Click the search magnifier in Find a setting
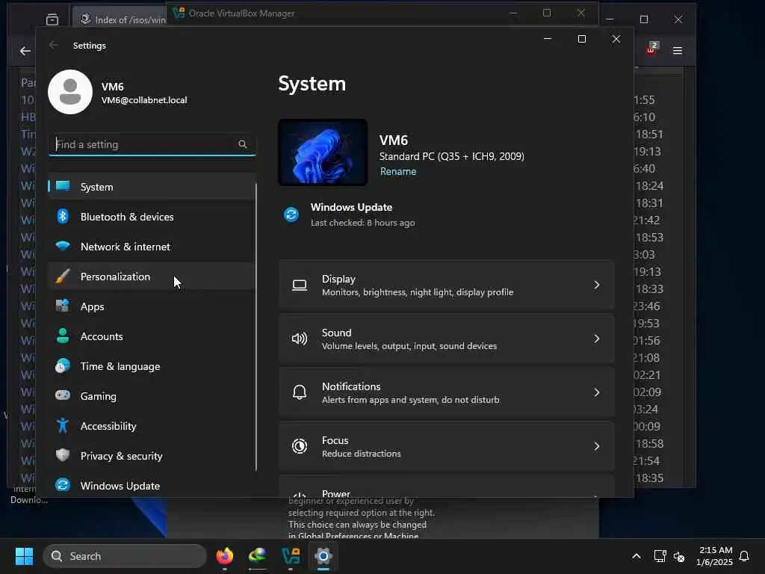The height and width of the screenshot is (574, 765). click(x=243, y=144)
